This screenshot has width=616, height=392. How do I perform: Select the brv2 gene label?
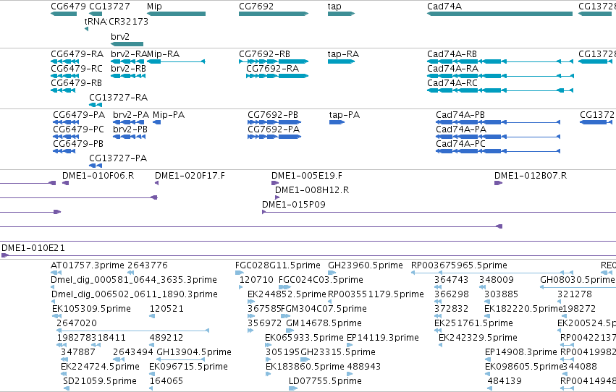(x=120, y=36)
